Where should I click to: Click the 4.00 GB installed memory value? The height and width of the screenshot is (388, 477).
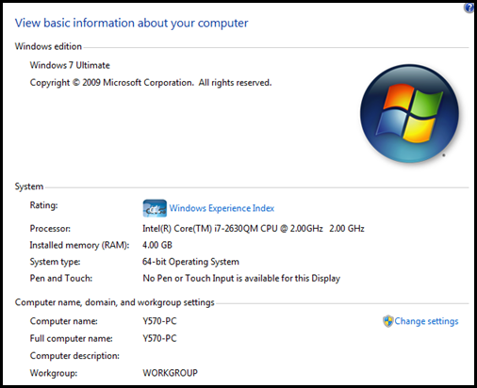(157, 245)
